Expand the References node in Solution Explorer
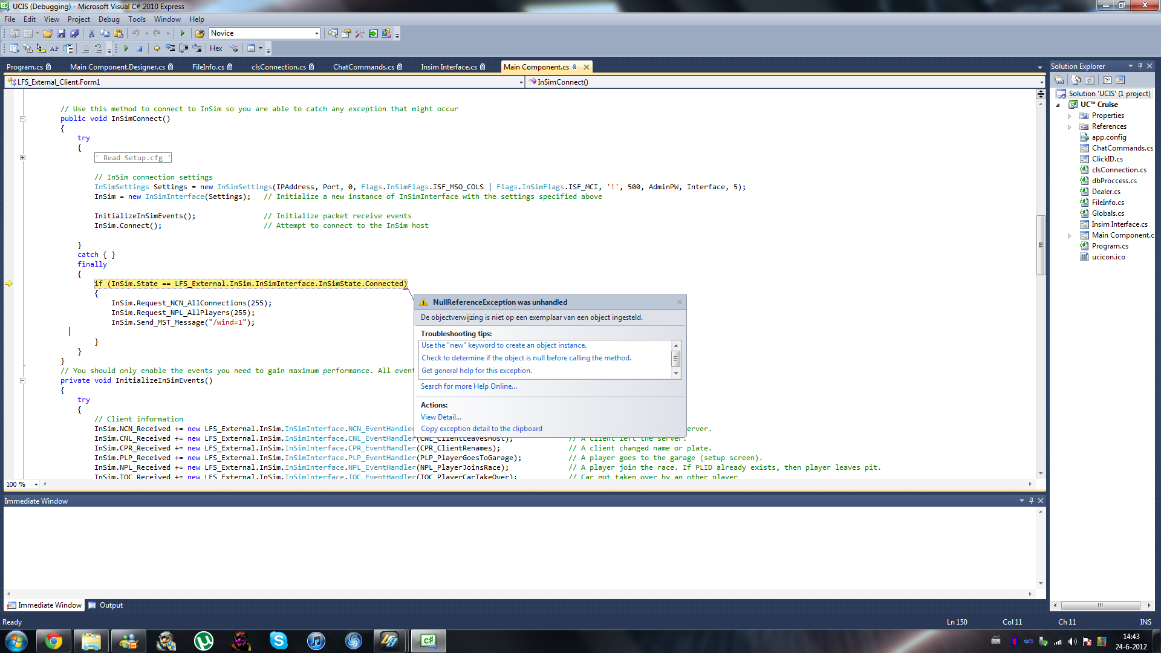Image resolution: width=1161 pixels, height=653 pixels. click(x=1069, y=127)
